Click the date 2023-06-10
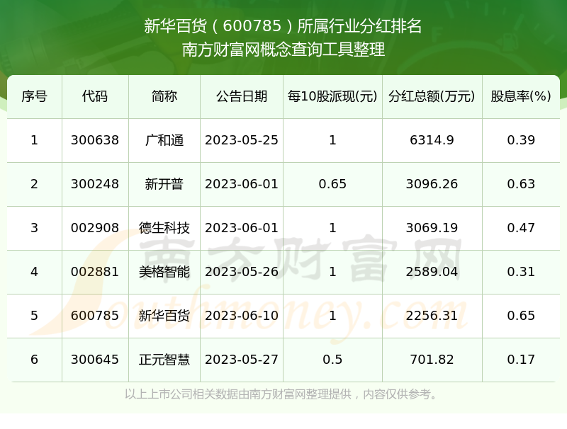This screenshot has height=429, width=567. pyautogui.click(x=242, y=316)
